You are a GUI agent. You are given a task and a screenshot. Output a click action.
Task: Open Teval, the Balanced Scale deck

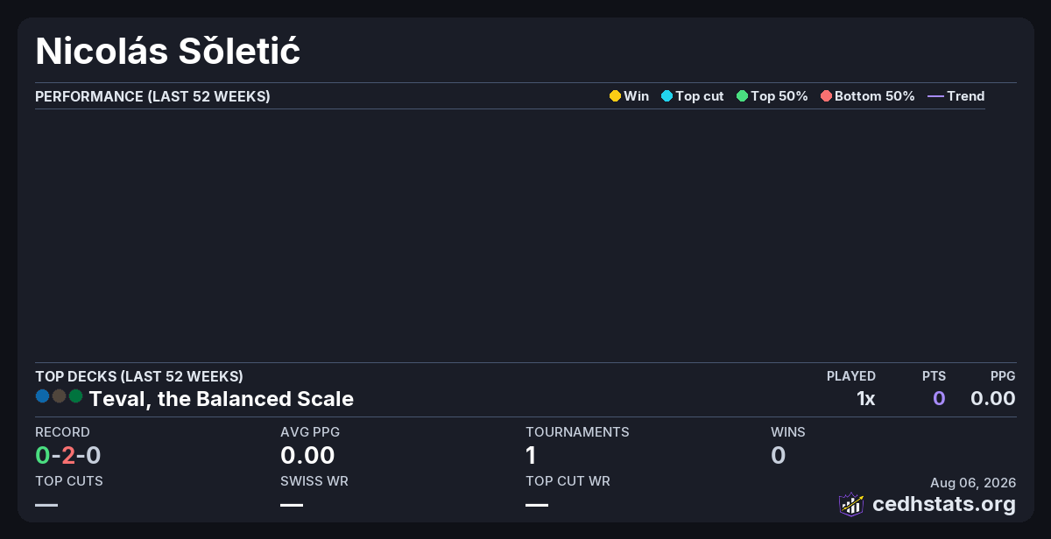tap(222, 399)
